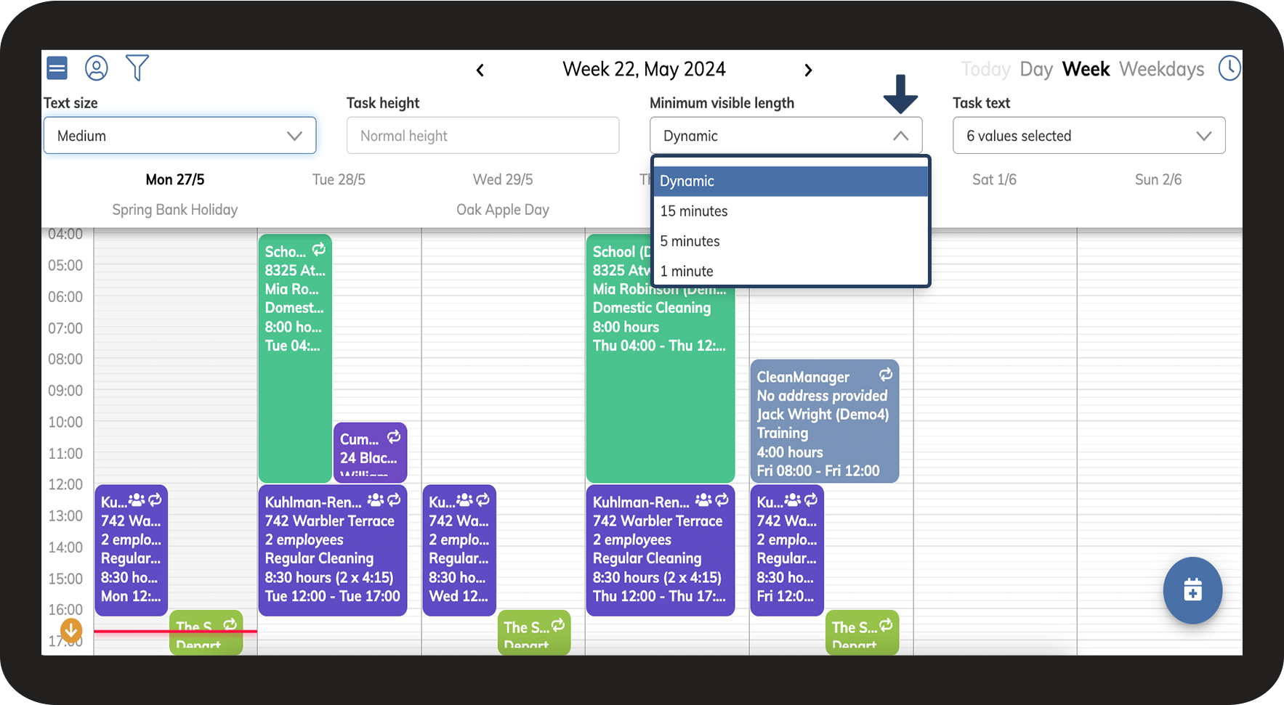
Task: Click the Today button
Action: pos(985,70)
